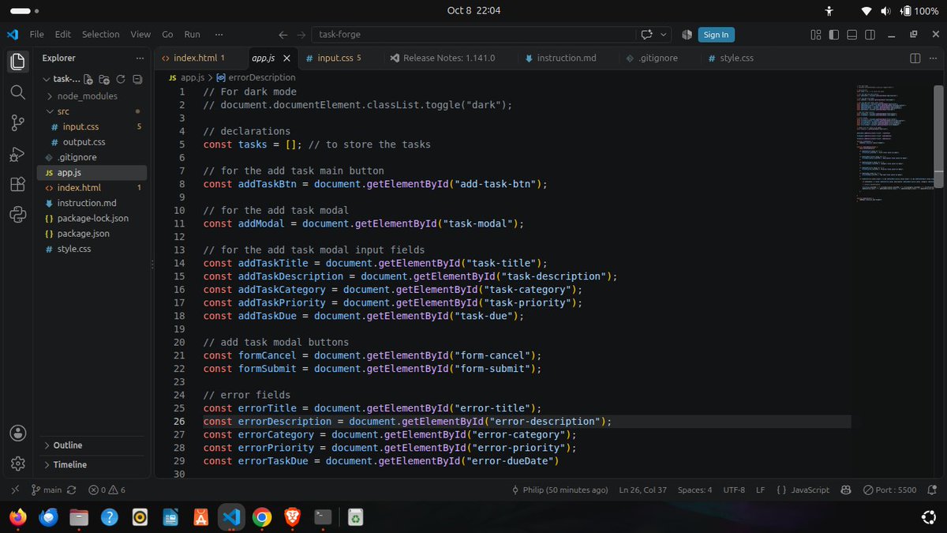Click the remote window icon in status bar
947x533 pixels.
(15, 490)
